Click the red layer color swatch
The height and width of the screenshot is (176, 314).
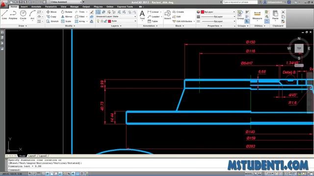[109, 21]
